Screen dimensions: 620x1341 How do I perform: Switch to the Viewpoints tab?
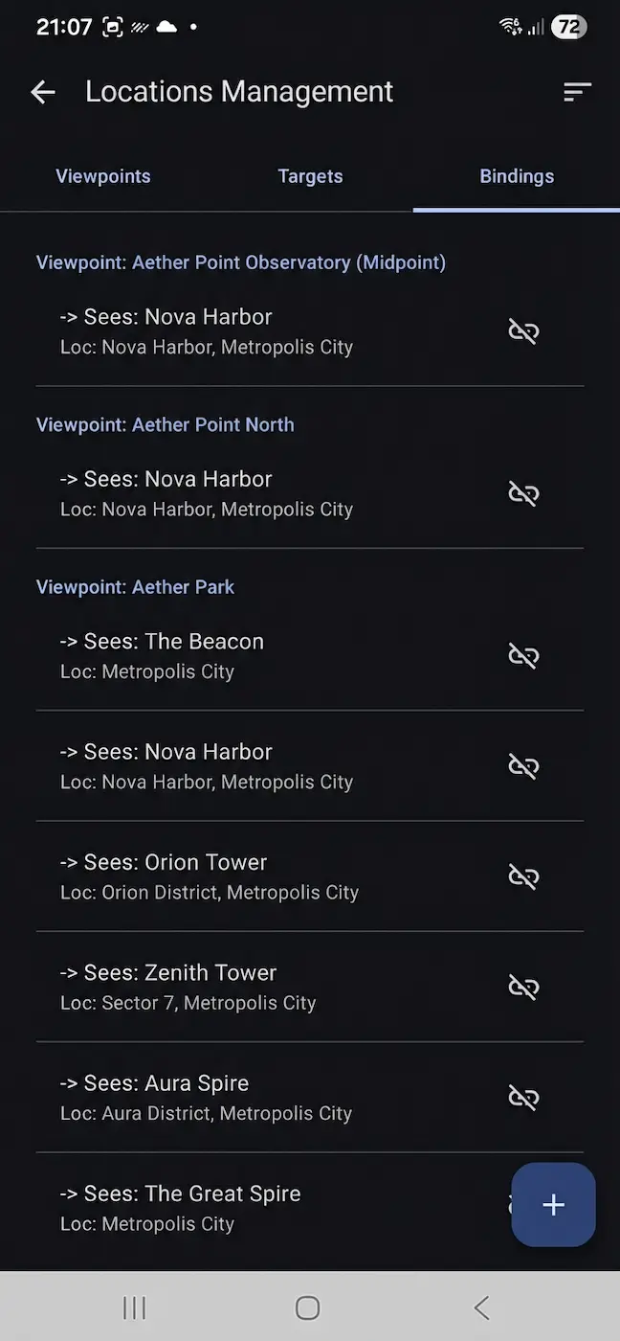point(103,176)
